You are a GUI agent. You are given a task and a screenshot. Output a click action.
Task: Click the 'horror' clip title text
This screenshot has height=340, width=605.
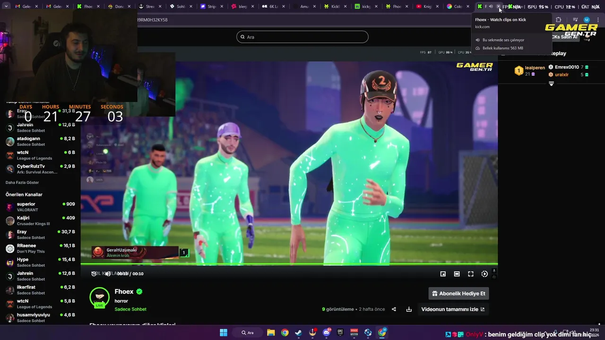coord(121,301)
